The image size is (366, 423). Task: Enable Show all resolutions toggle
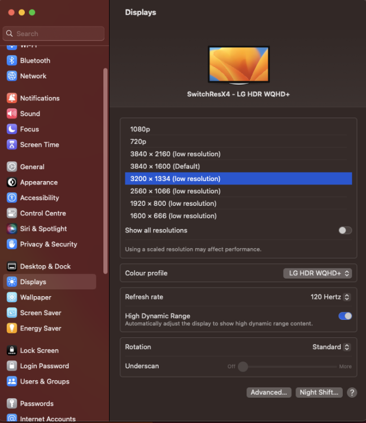[345, 230]
